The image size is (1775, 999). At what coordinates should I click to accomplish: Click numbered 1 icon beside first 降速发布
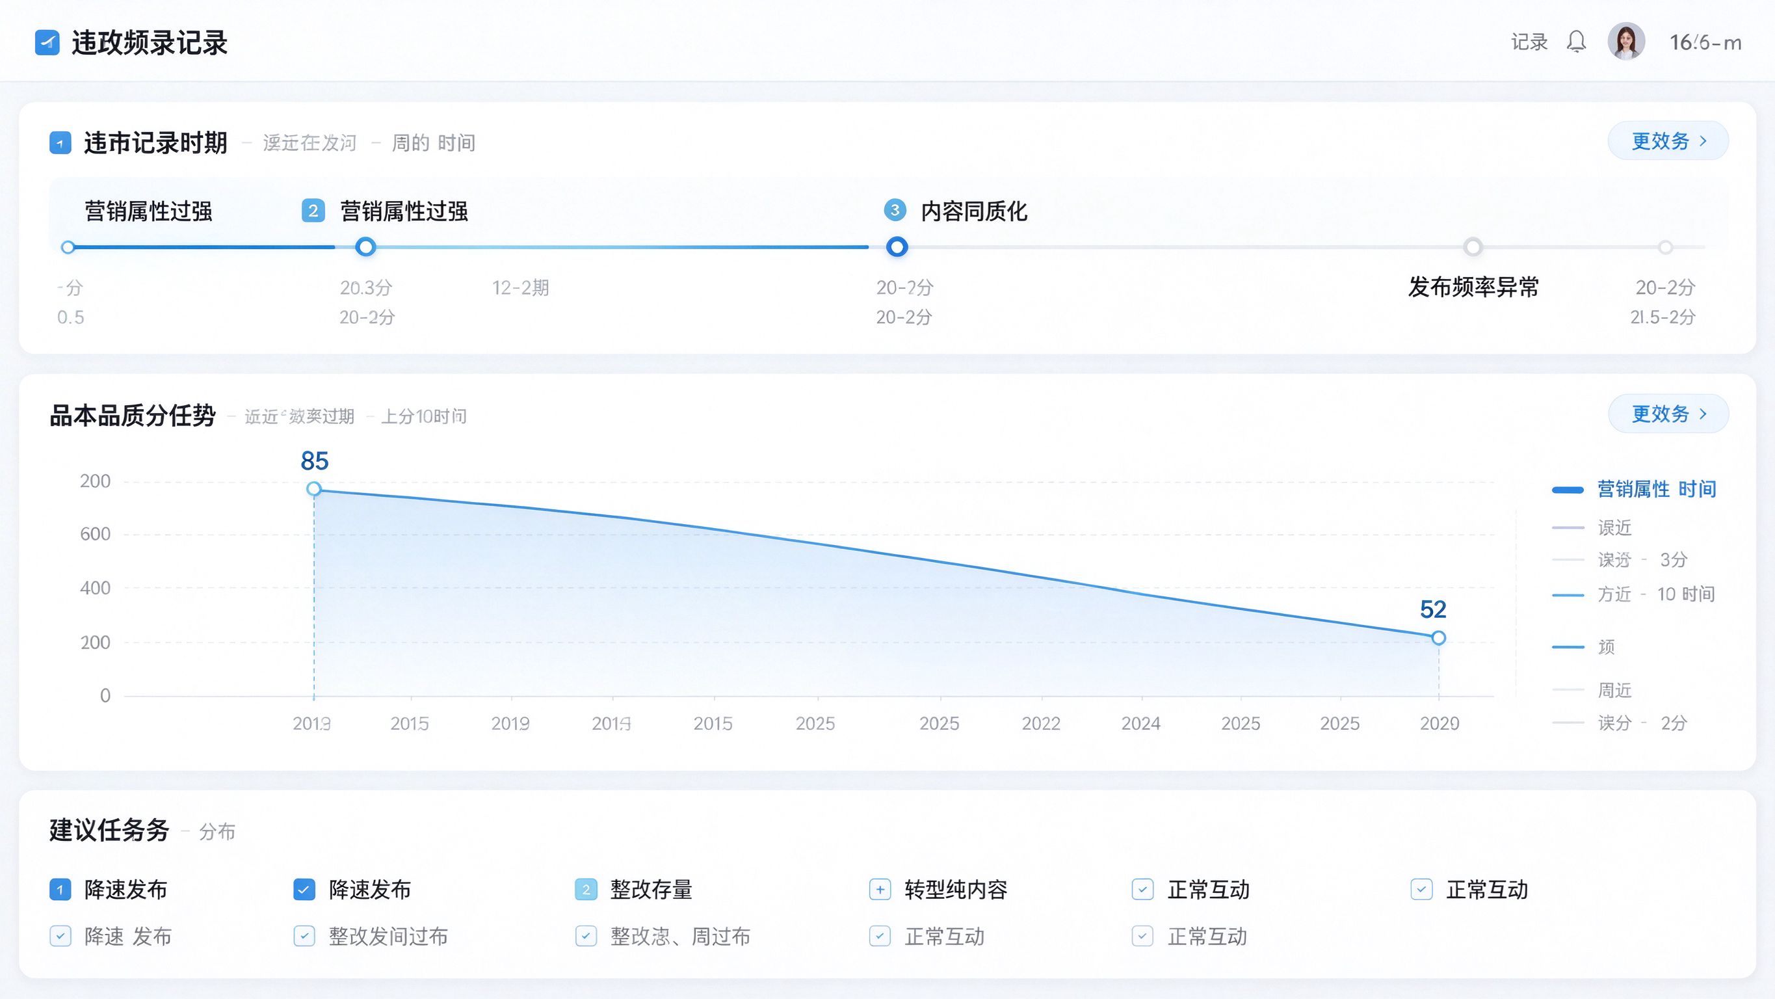coord(60,889)
